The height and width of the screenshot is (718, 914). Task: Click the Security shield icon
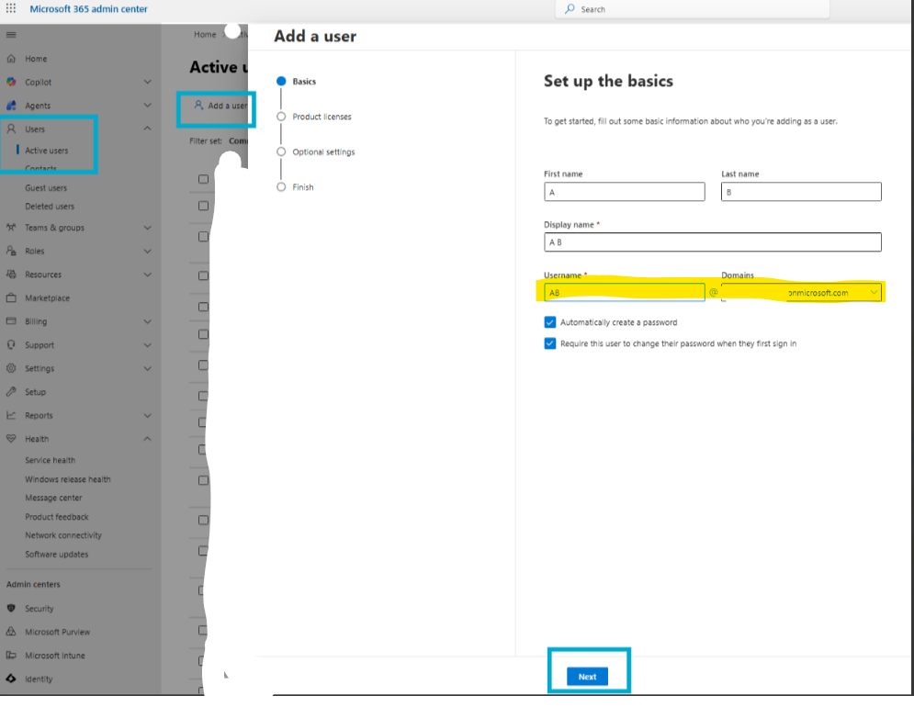coord(11,608)
